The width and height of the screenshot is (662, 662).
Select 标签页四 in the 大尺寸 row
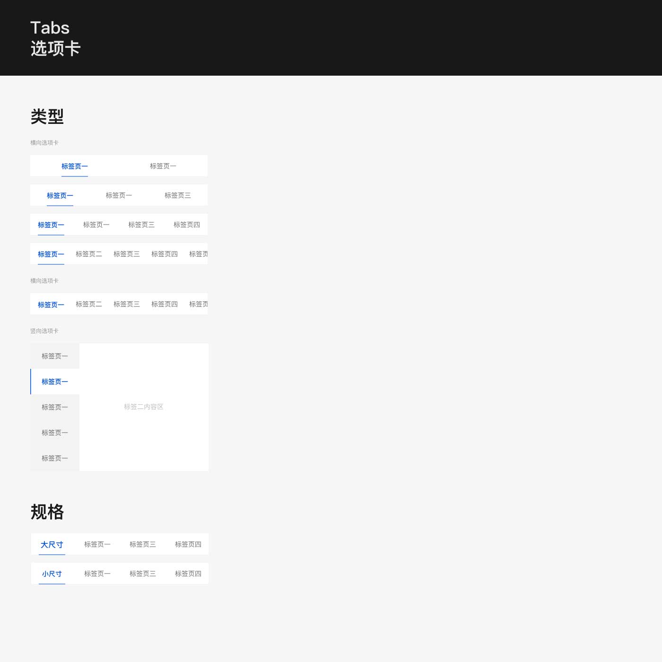coord(188,544)
